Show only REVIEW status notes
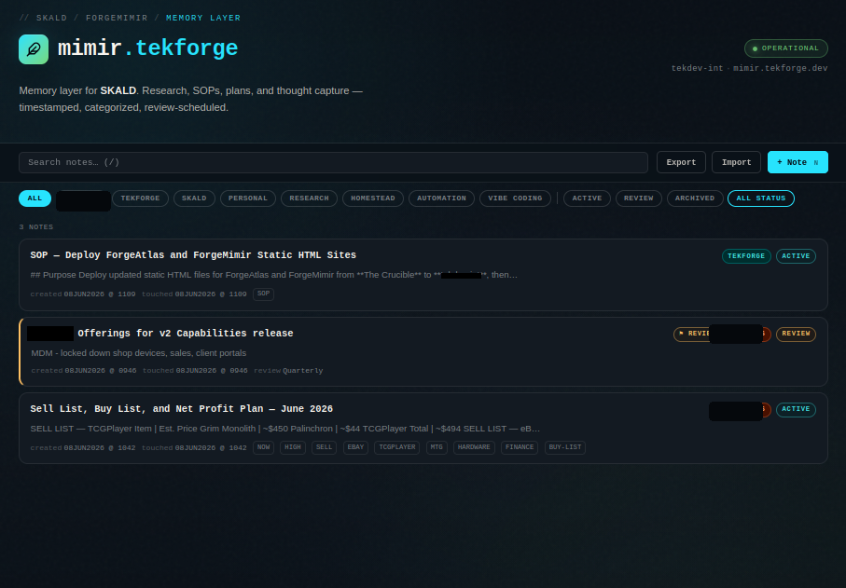 (639, 198)
